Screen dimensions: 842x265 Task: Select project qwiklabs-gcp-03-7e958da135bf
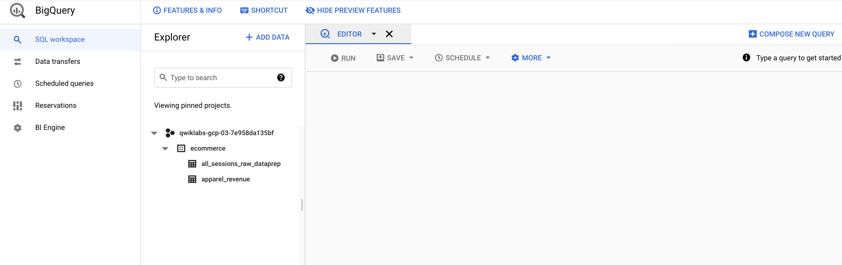[x=226, y=133]
